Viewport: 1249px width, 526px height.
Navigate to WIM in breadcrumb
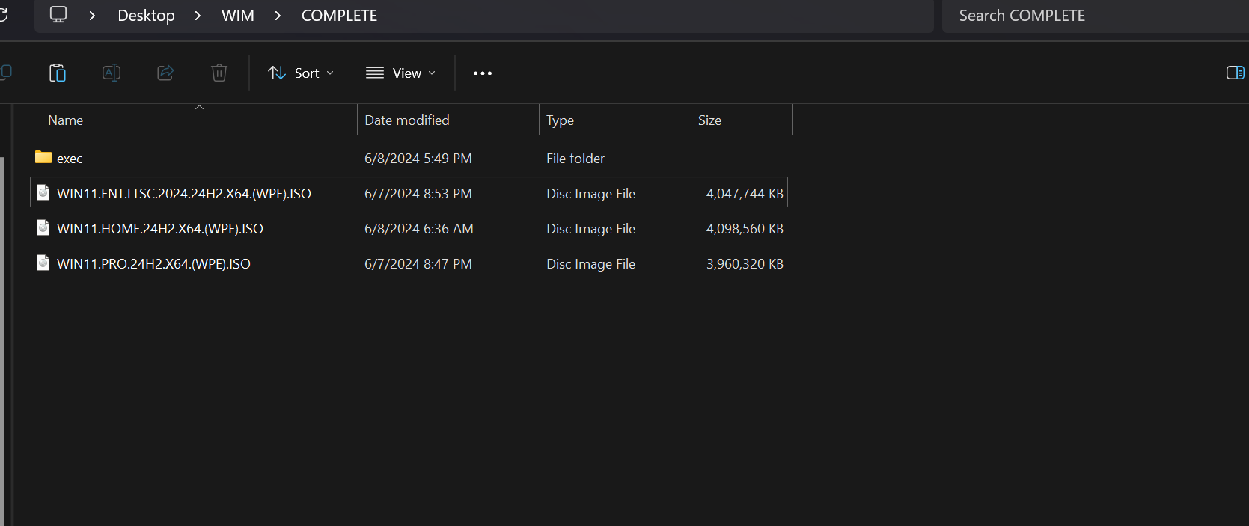pyautogui.click(x=238, y=16)
